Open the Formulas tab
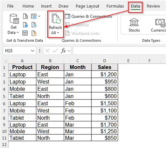Viewport: 166px width, 148px height. (x=115, y=6)
